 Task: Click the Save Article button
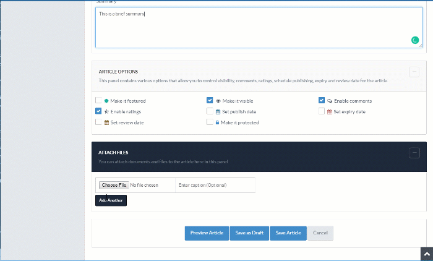tap(288, 233)
